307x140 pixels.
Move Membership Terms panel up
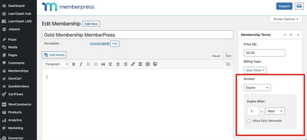click(x=285, y=35)
